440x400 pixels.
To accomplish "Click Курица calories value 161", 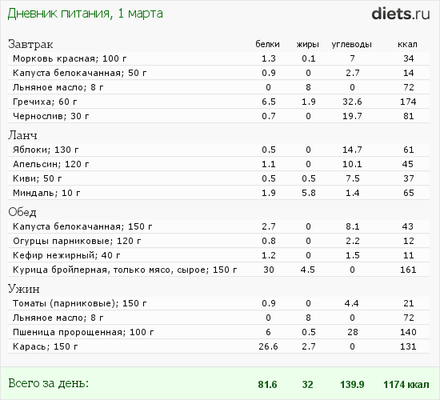I will (x=408, y=270).
